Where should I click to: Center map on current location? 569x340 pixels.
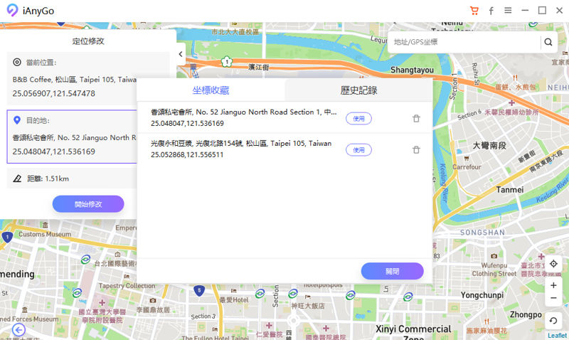click(x=553, y=264)
